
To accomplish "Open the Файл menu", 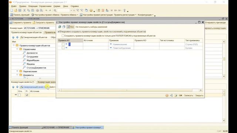I will [x=14, y=6].
